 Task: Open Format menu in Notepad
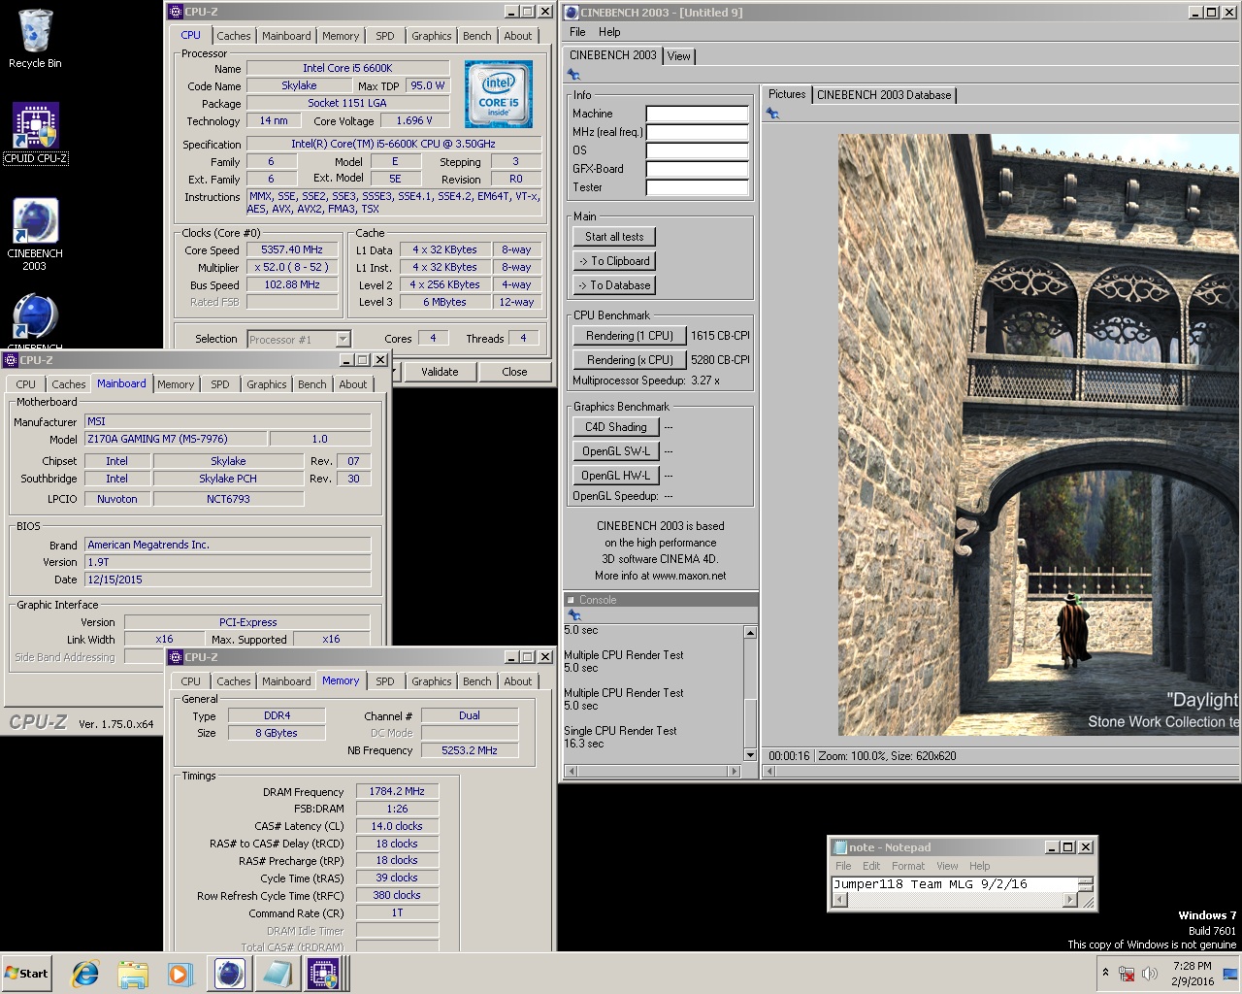pyautogui.click(x=908, y=866)
